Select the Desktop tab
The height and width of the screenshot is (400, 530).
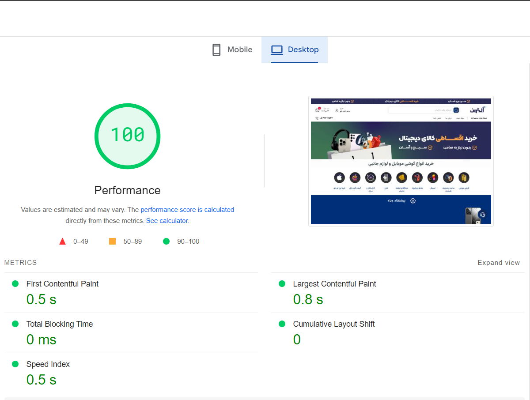pos(295,50)
